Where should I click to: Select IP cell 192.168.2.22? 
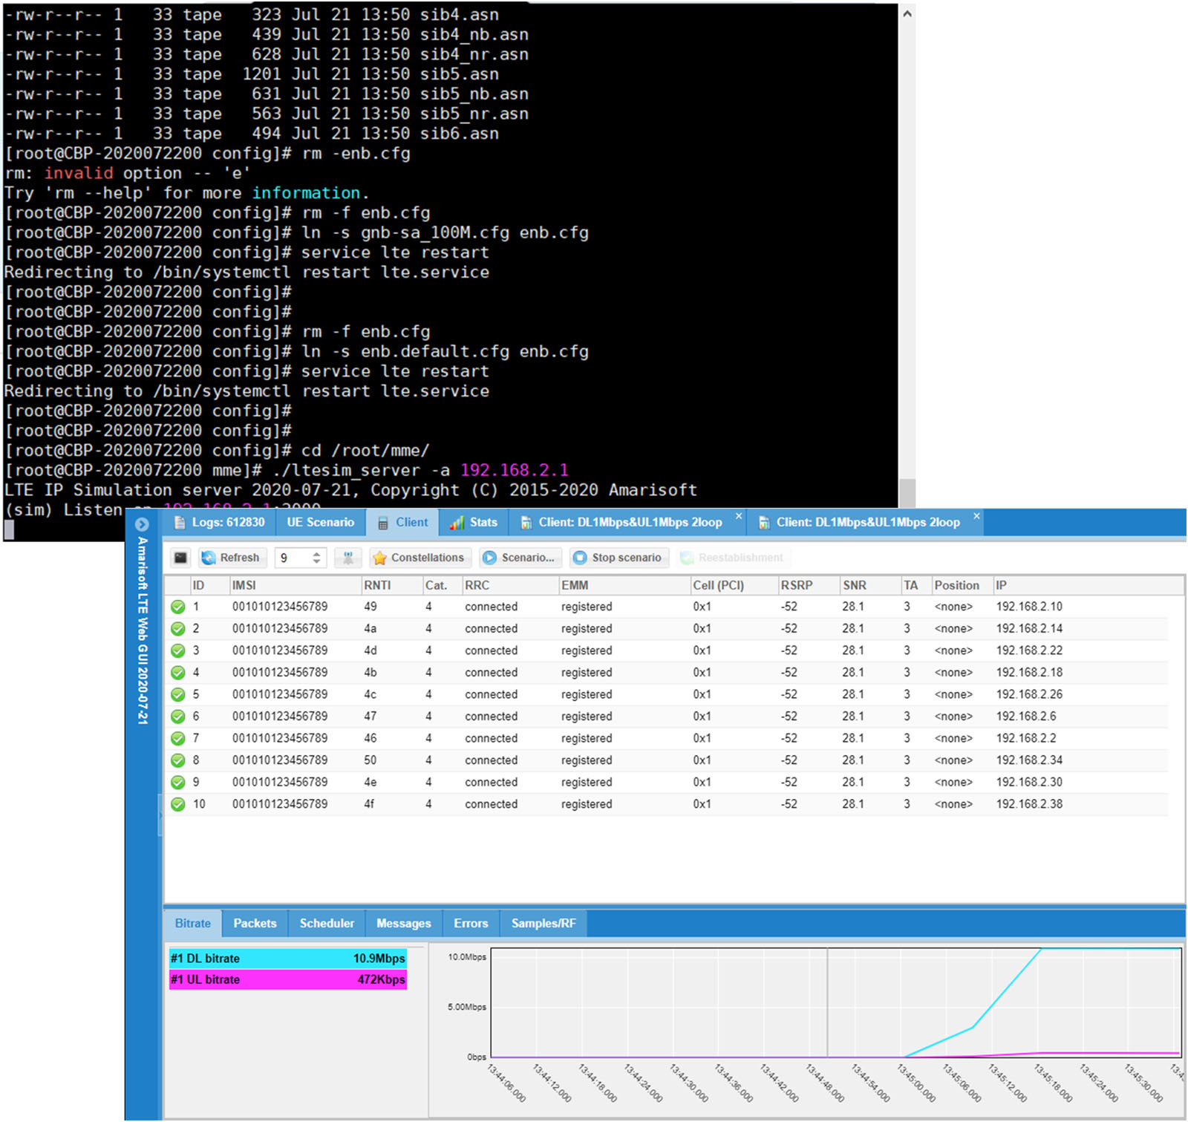click(1029, 650)
